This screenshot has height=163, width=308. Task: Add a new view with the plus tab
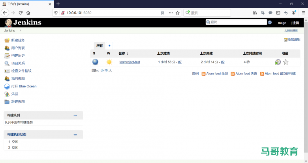click(x=109, y=46)
